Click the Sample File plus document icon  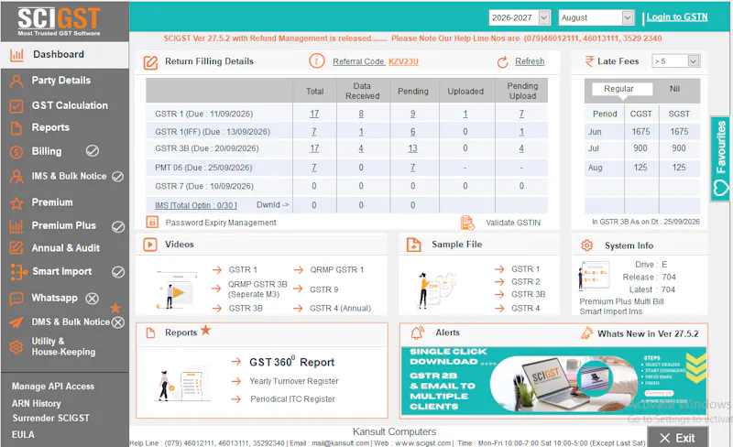pos(414,245)
